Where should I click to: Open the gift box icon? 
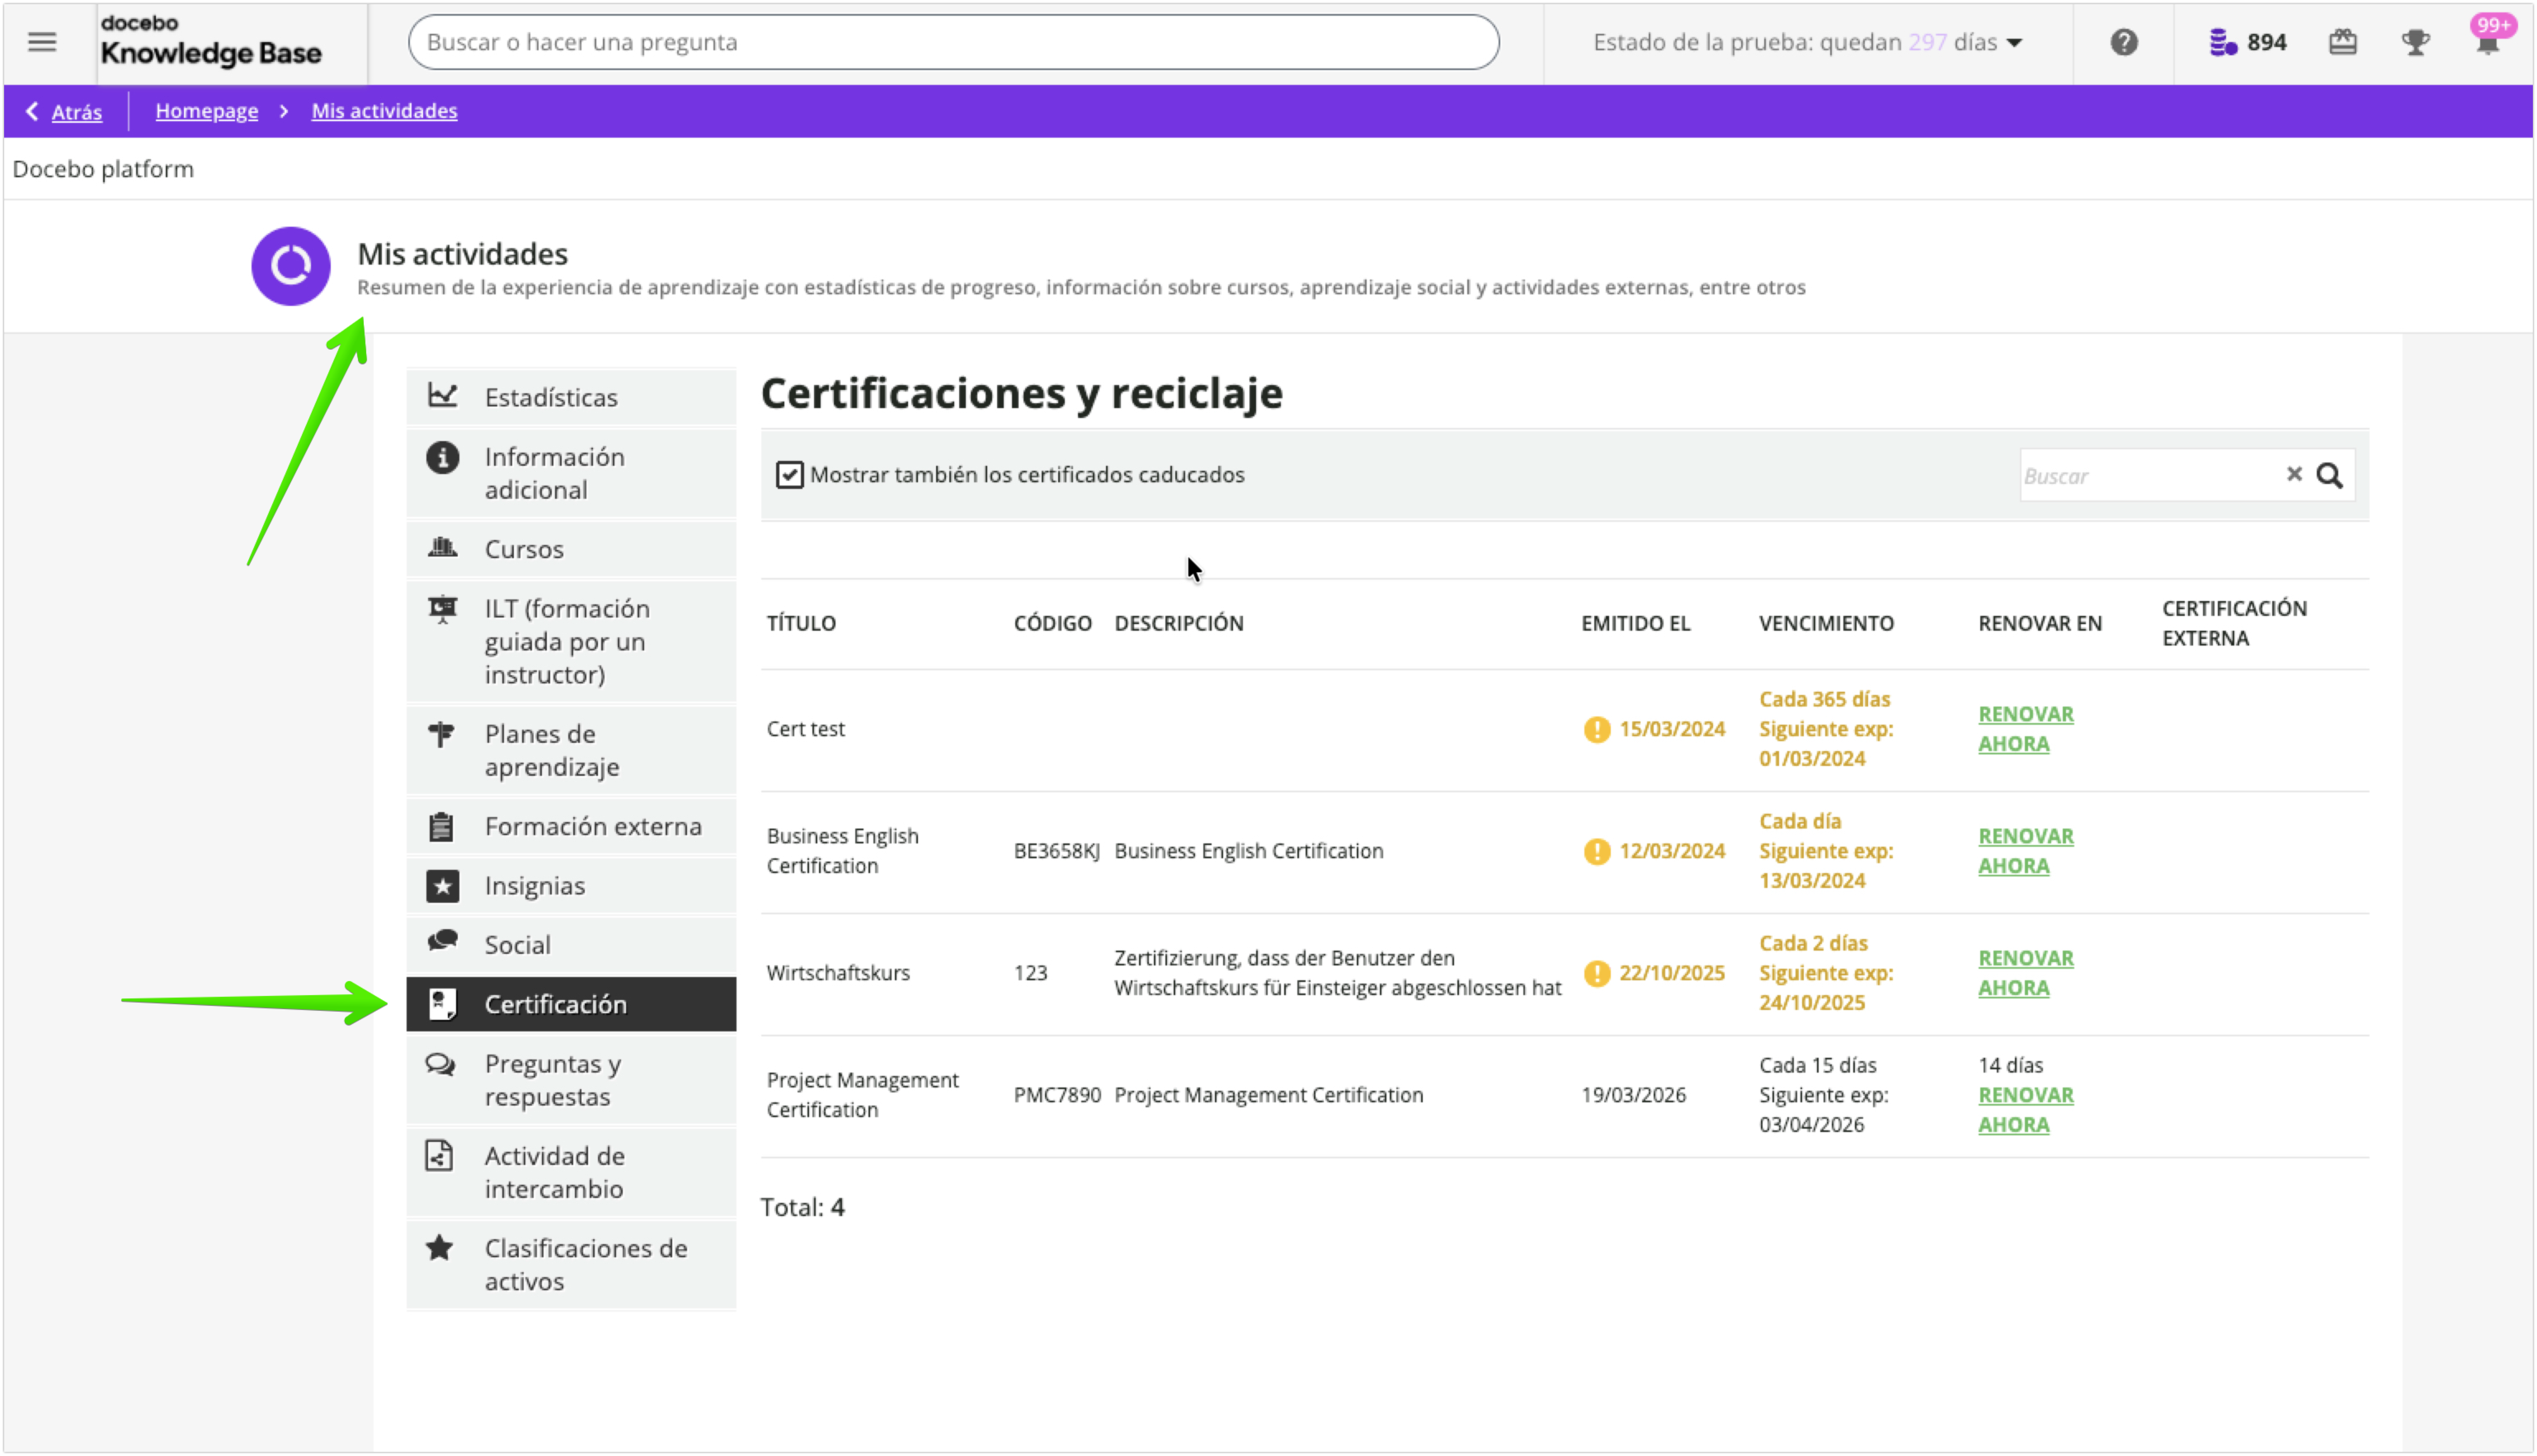[2343, 42]
